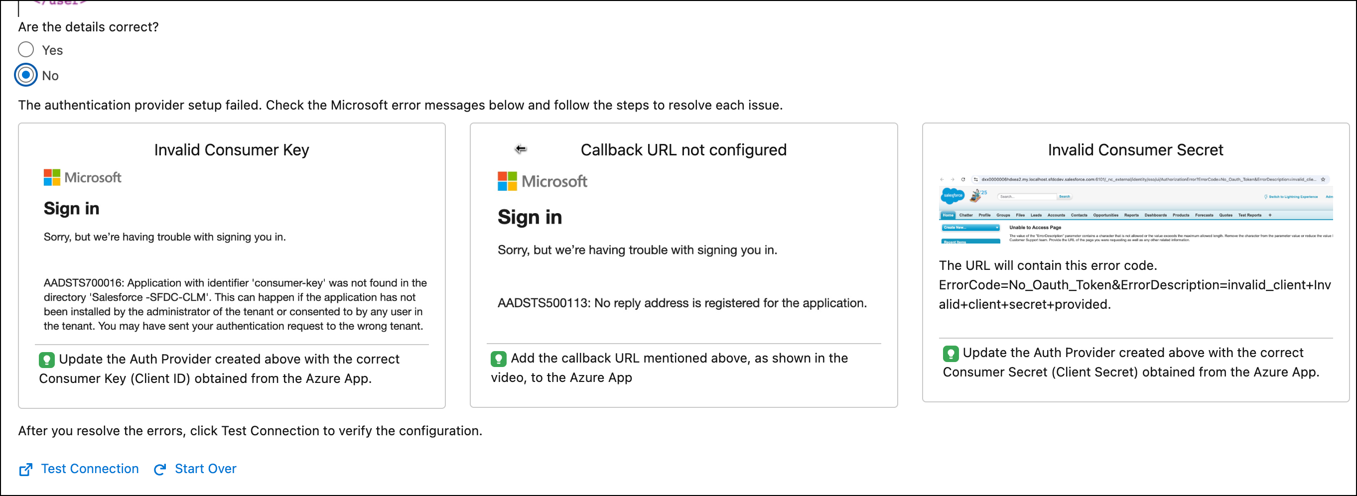Click the back arrow in Callback URL card
The image size is (1357, 496).
coord(521,149)
